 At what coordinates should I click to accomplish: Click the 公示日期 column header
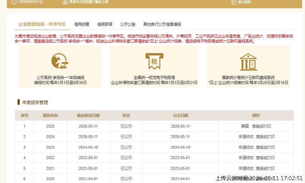click(180, 115)
